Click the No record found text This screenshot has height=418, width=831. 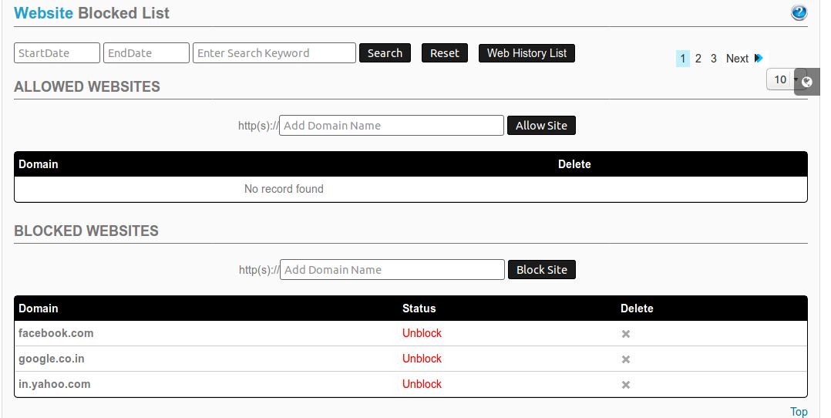(x=284, y=189)
